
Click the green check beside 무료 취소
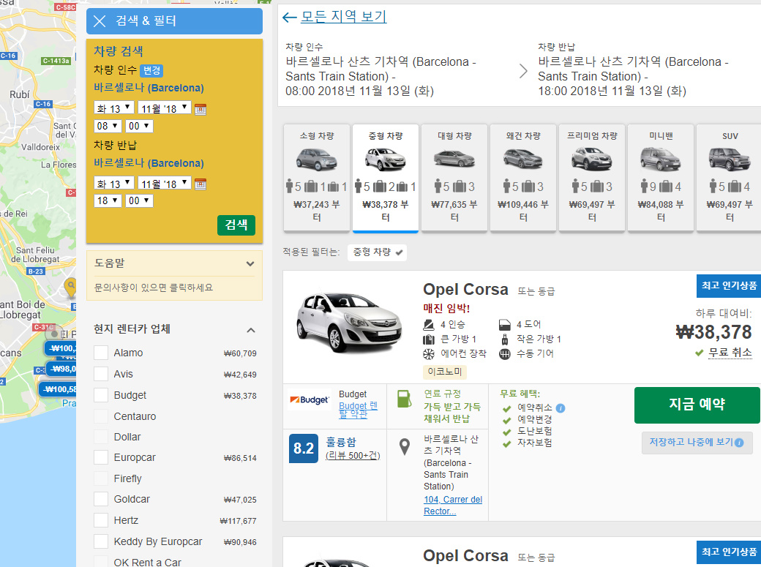pyautogui.click(x=700, y=353)
